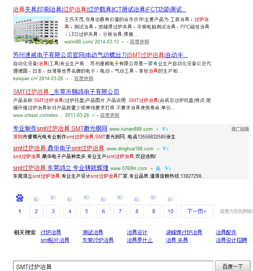Viewport: 253px width, 271px height.
Task: Expand the dropdown arrow beside www.0769hl.com
Action: pos(151,169)
